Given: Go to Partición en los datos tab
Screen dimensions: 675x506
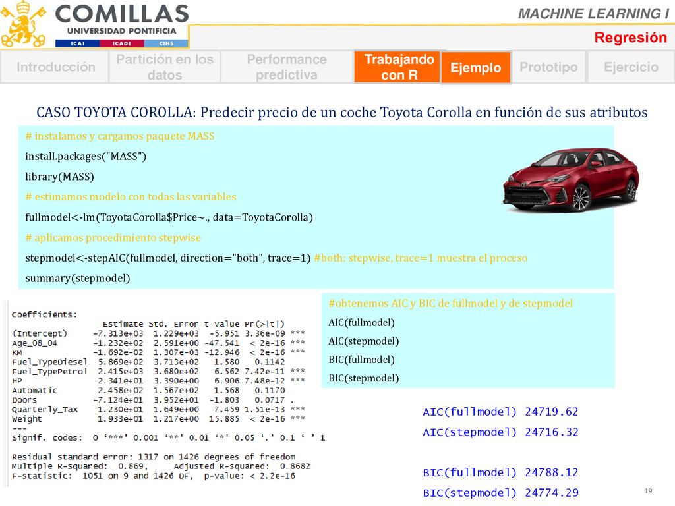Looking at the screenshot, I should pyautogui.click(x=164, y=67).
